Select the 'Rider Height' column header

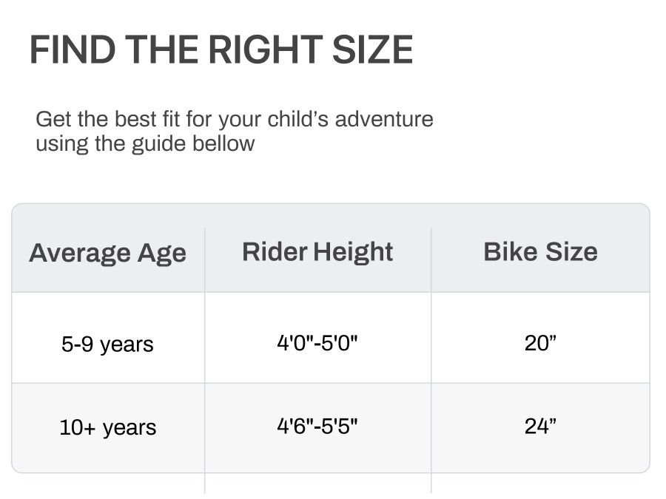click(x=317, y=251)
